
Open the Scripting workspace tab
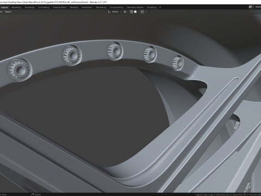pos(152,8)
